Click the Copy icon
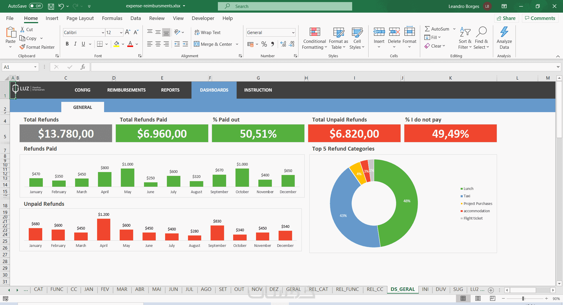This screenshot has height=305, width=563. 22,38
